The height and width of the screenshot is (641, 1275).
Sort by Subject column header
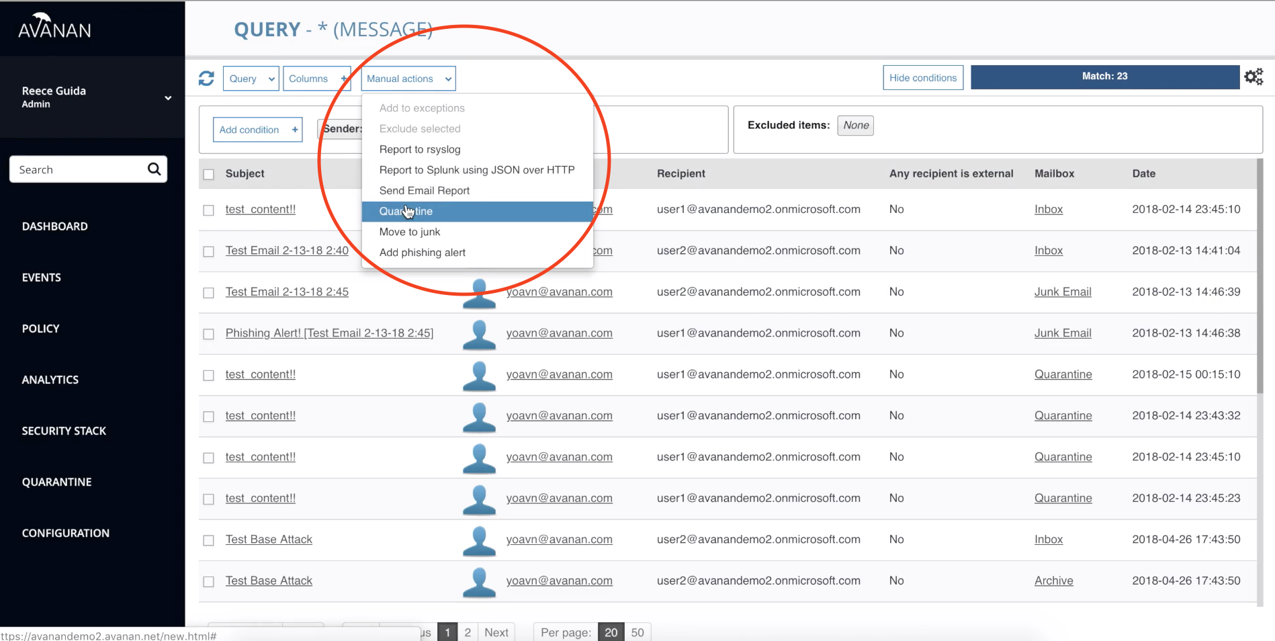coord(245,173)
